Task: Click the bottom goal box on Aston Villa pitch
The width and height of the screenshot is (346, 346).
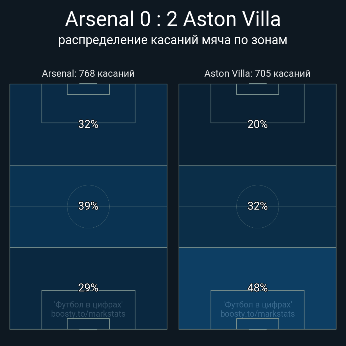Action: (x=257, y=324)
